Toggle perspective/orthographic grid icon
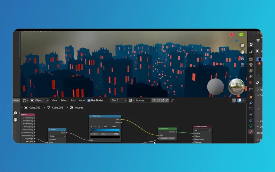The image size is (275, 172). (243, 65)
